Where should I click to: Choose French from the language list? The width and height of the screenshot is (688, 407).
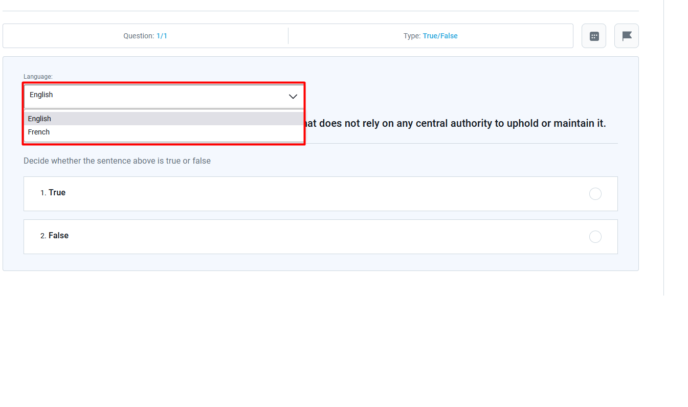point(39,132)
